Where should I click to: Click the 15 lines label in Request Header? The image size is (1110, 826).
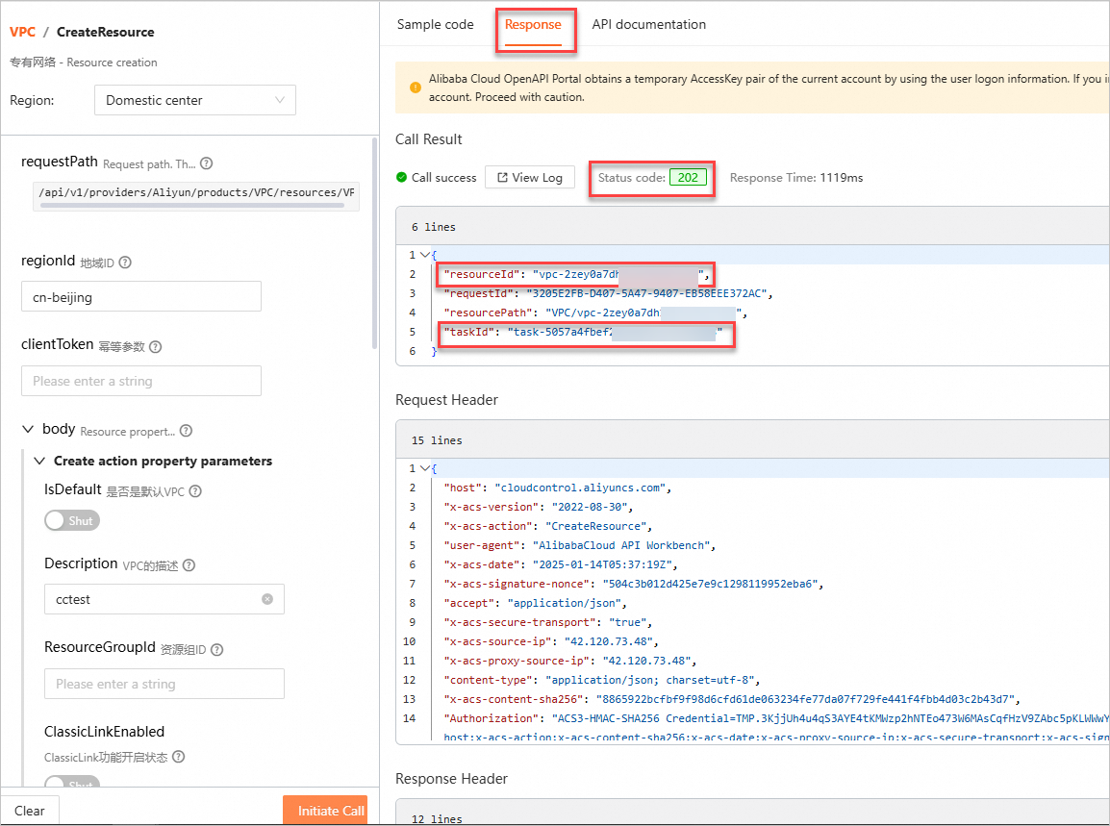coord(437,440)
